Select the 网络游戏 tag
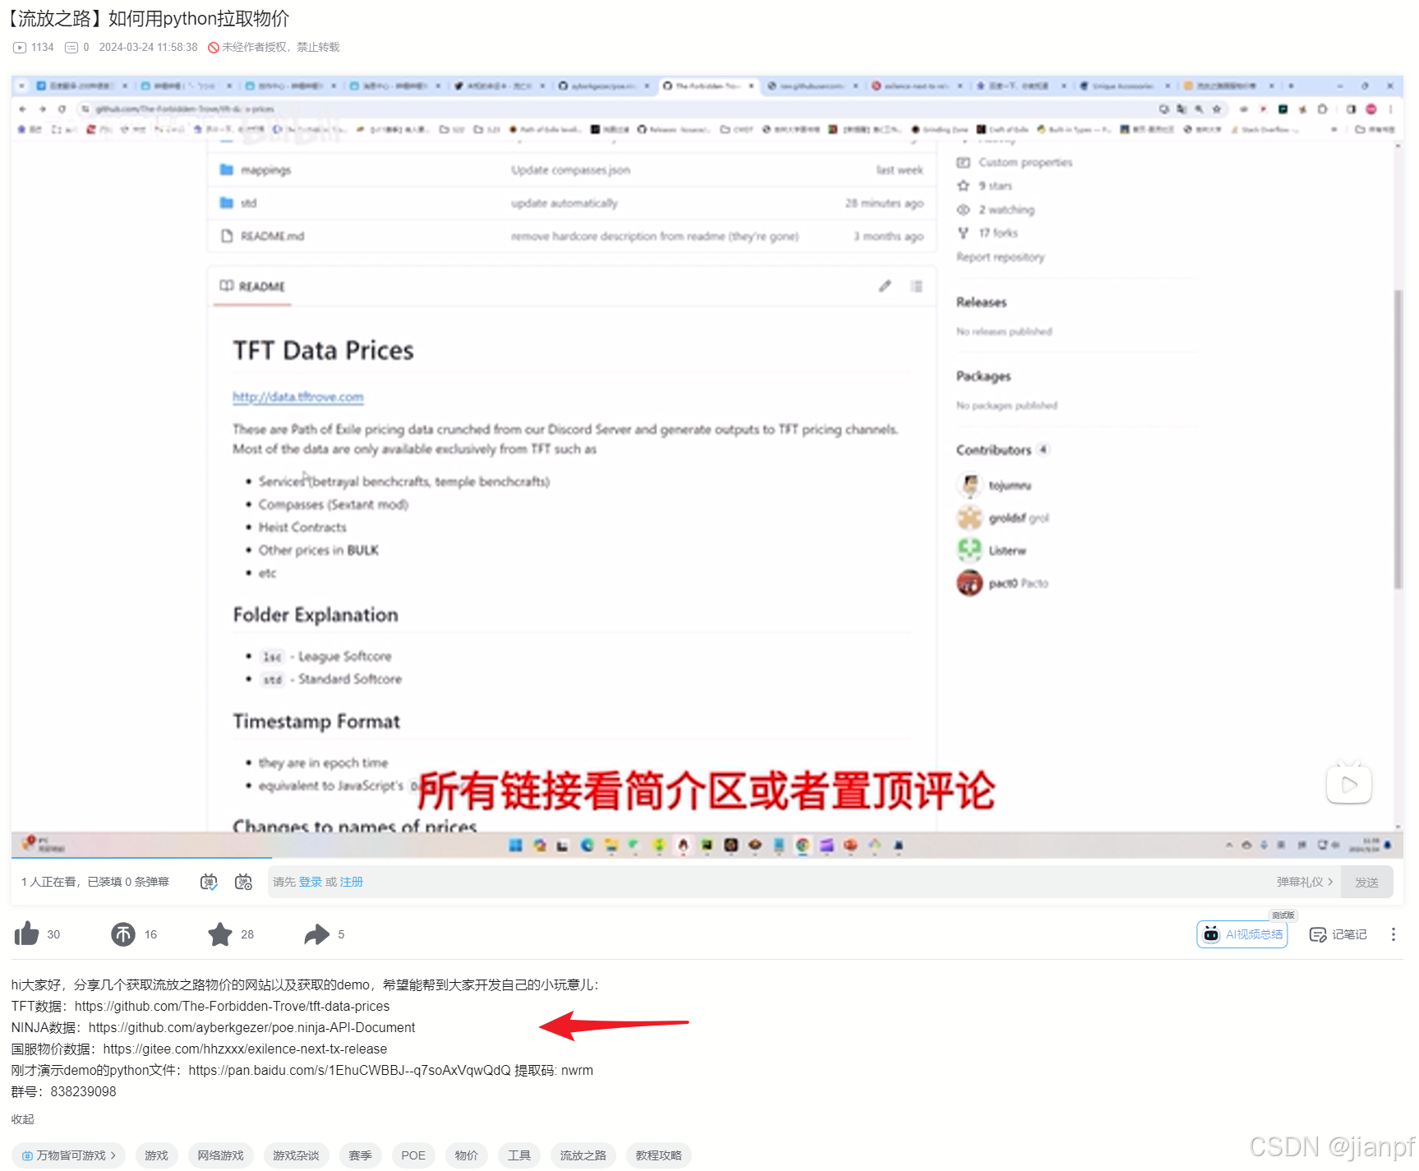This screenshot has height=1171, width=1419. pyautogui.click(x=220, y=1155)
